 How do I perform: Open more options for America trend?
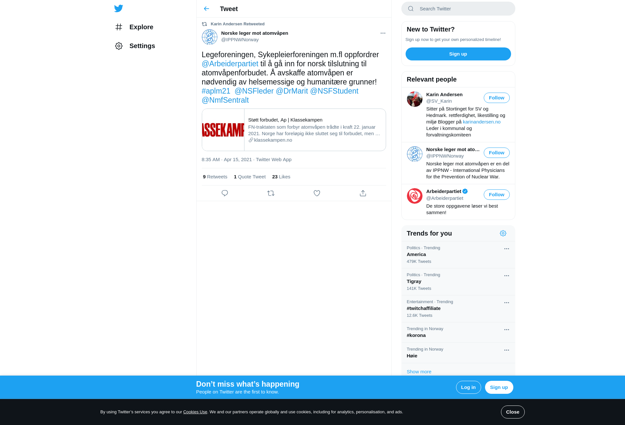coord(507,249)
